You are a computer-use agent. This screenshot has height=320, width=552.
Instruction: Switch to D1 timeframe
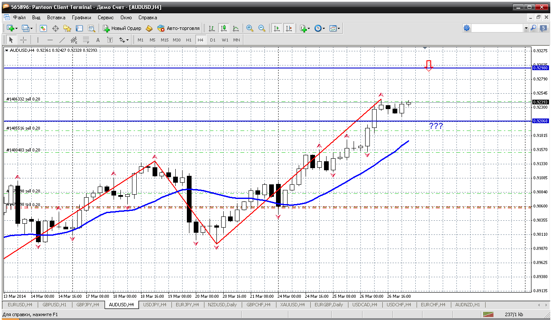(213, 40)
